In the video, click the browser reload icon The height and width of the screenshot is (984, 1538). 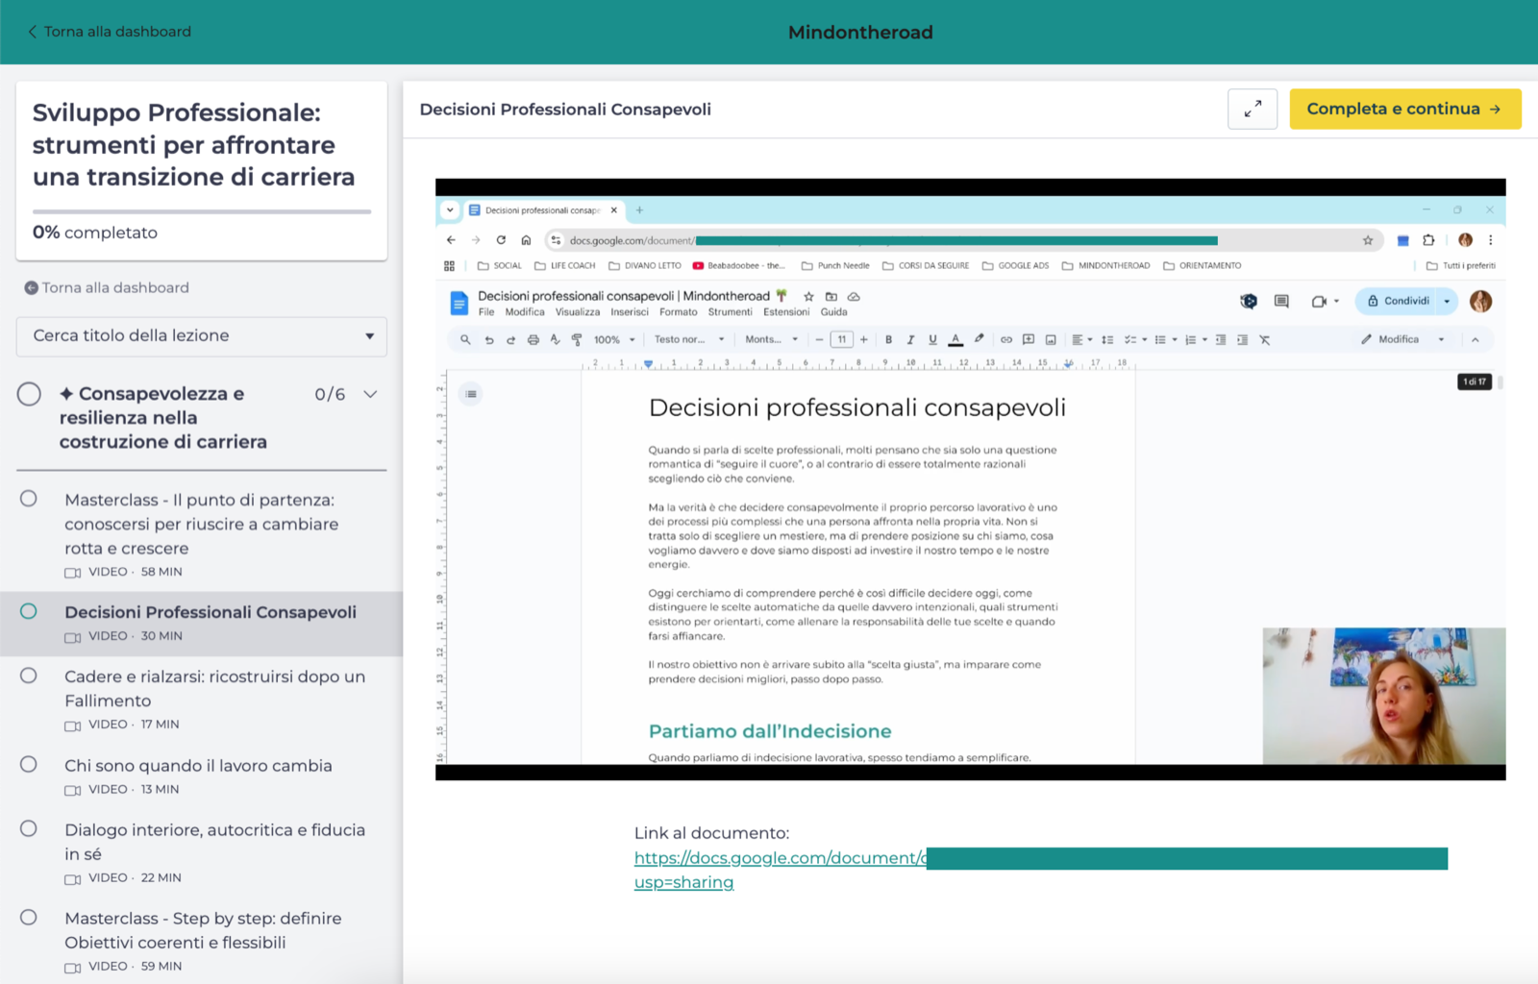501,240
